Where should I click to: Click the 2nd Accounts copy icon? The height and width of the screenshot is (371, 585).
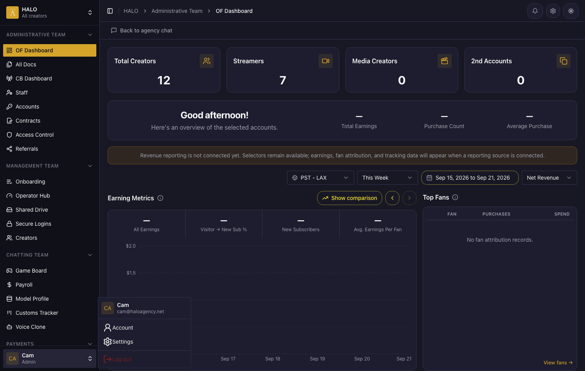tap(564, 61)
